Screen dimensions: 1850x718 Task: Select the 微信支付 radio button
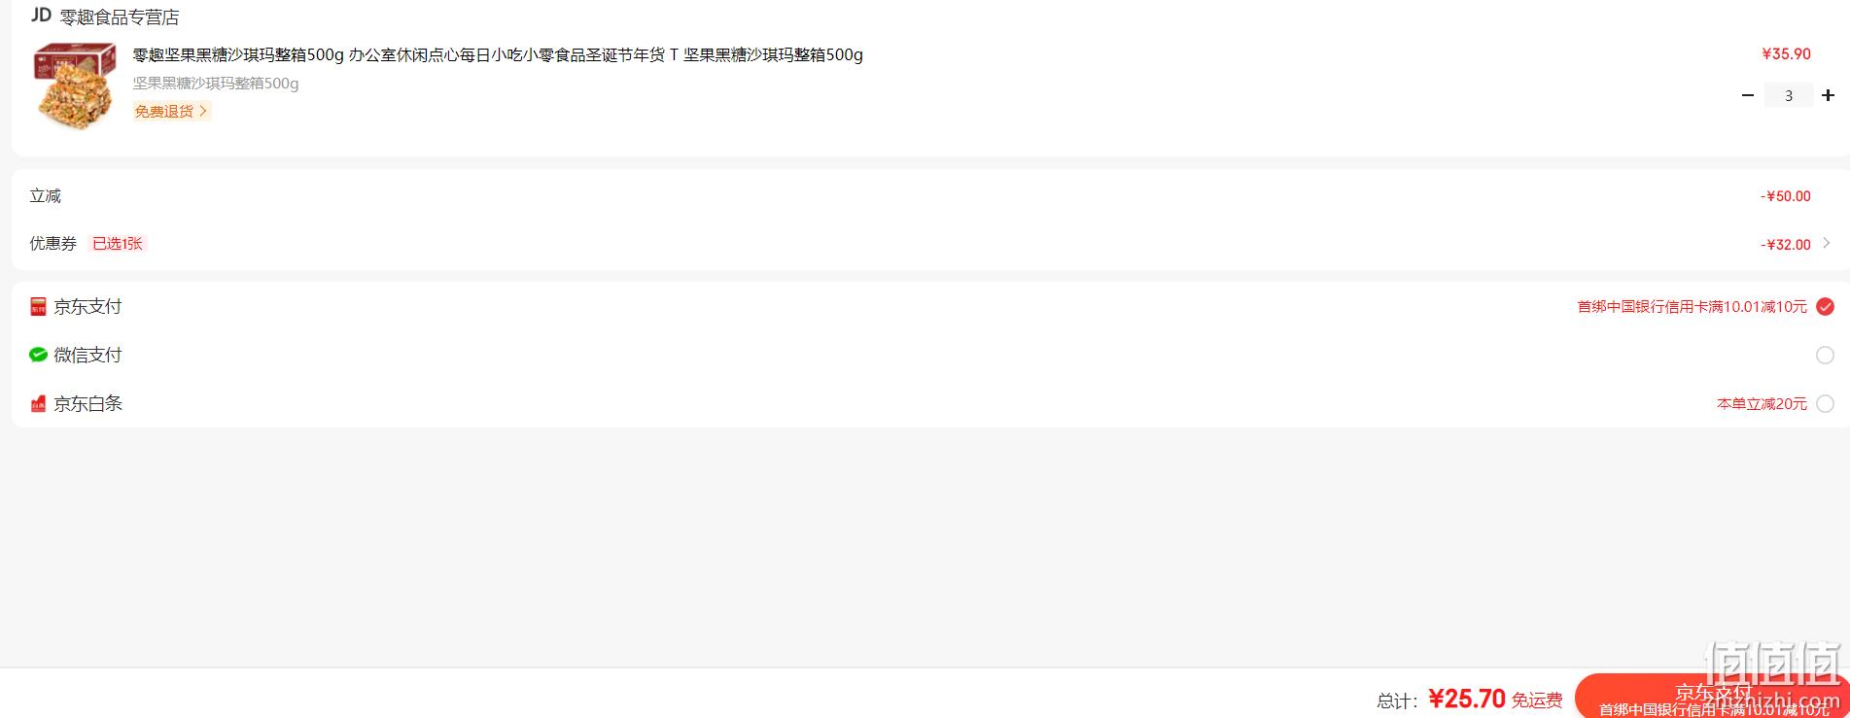(1826, 356)
